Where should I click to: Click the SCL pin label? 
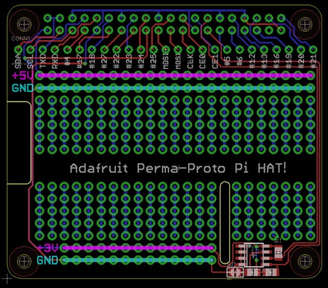(x=31, y=62)
